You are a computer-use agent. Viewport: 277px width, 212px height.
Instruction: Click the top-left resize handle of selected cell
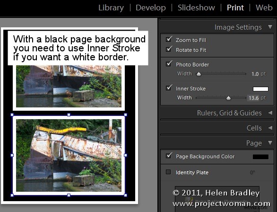tap(12, 115)
